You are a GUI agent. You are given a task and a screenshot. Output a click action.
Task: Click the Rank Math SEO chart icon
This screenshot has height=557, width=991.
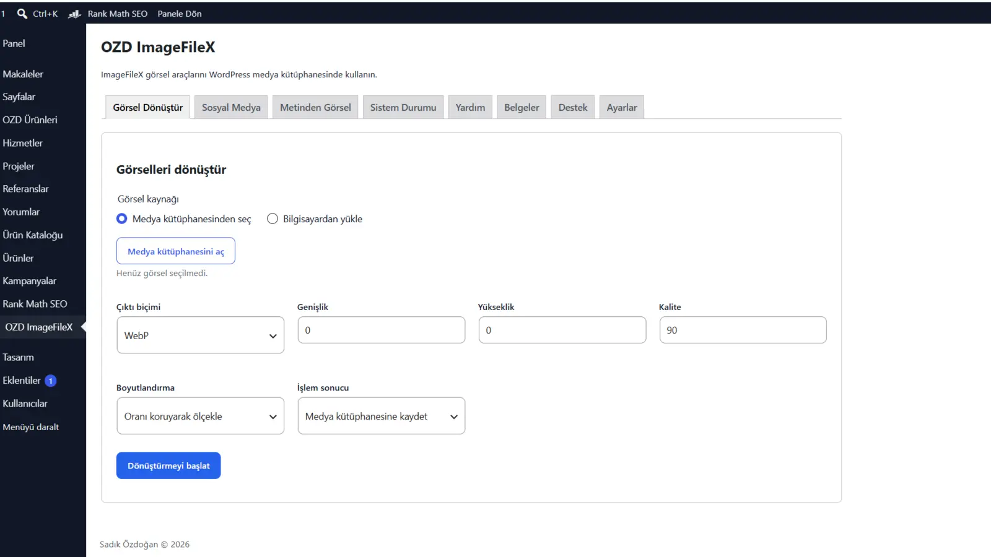coord(75,14)
